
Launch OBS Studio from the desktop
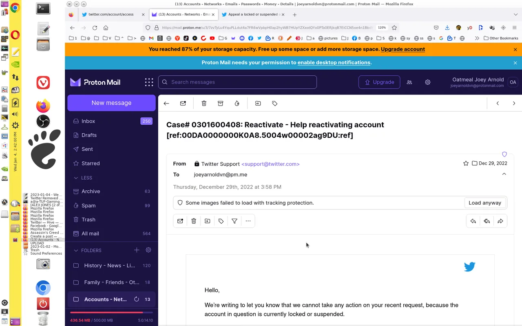43,121
